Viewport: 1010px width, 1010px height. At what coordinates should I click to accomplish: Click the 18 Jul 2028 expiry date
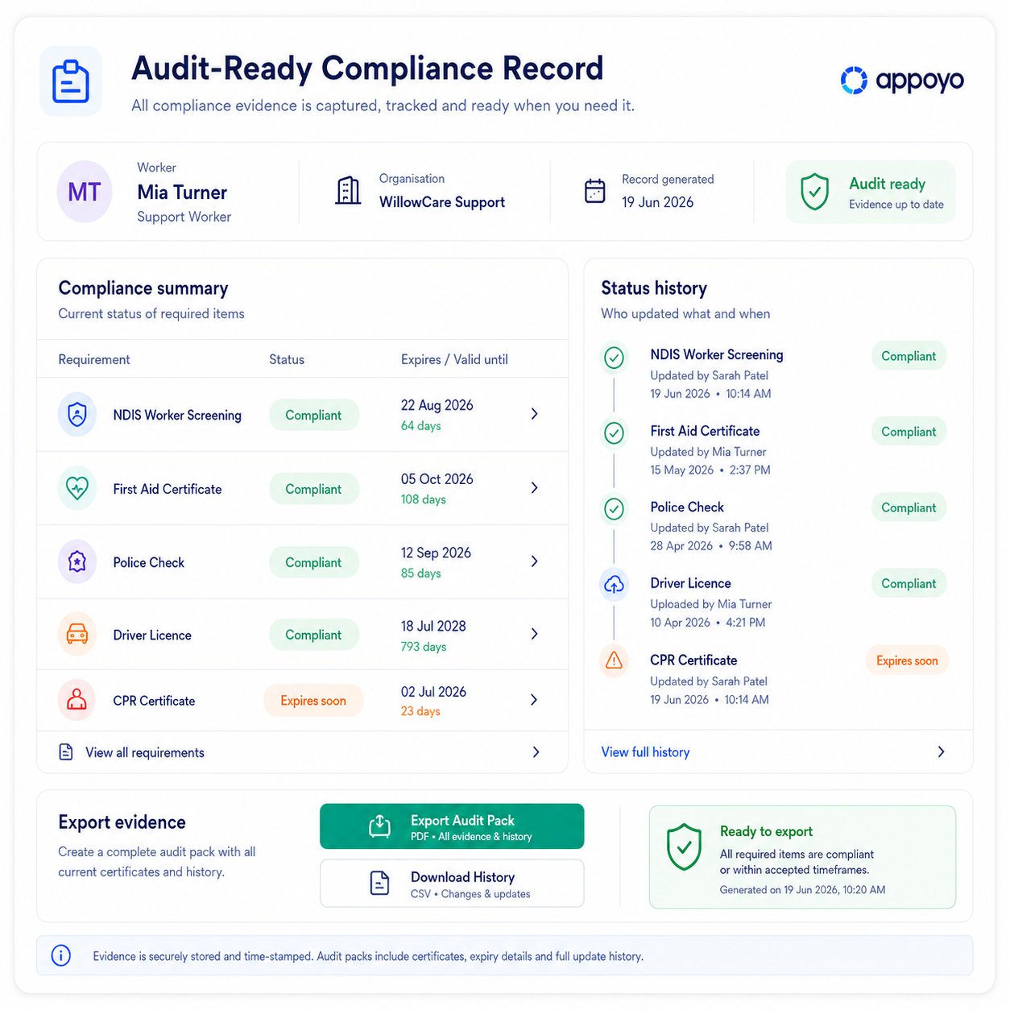433,626
